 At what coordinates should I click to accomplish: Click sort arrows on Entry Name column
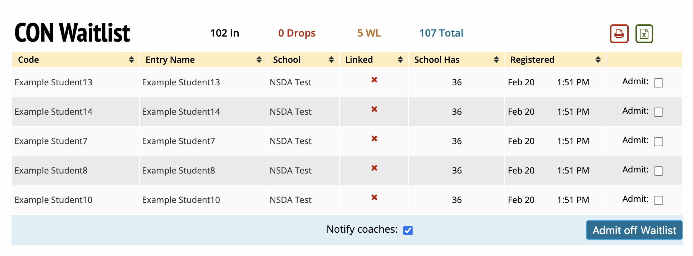coord(259,60)
